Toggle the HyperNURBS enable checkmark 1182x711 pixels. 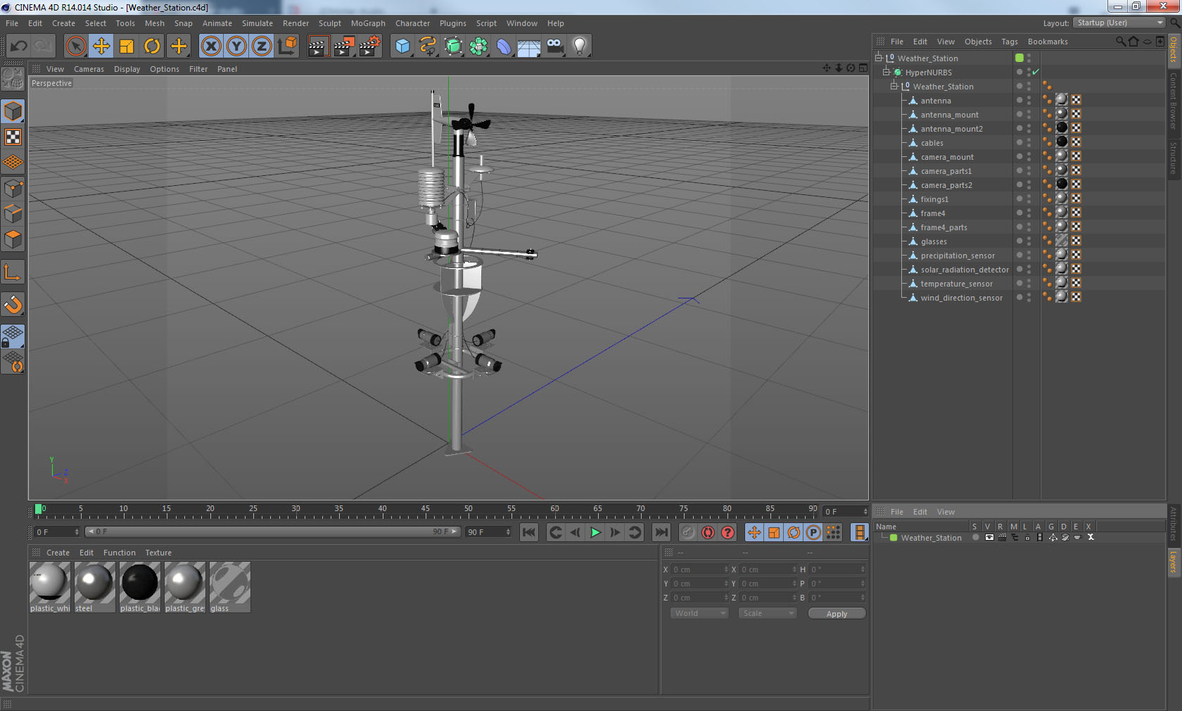(x=1036, y=72)
